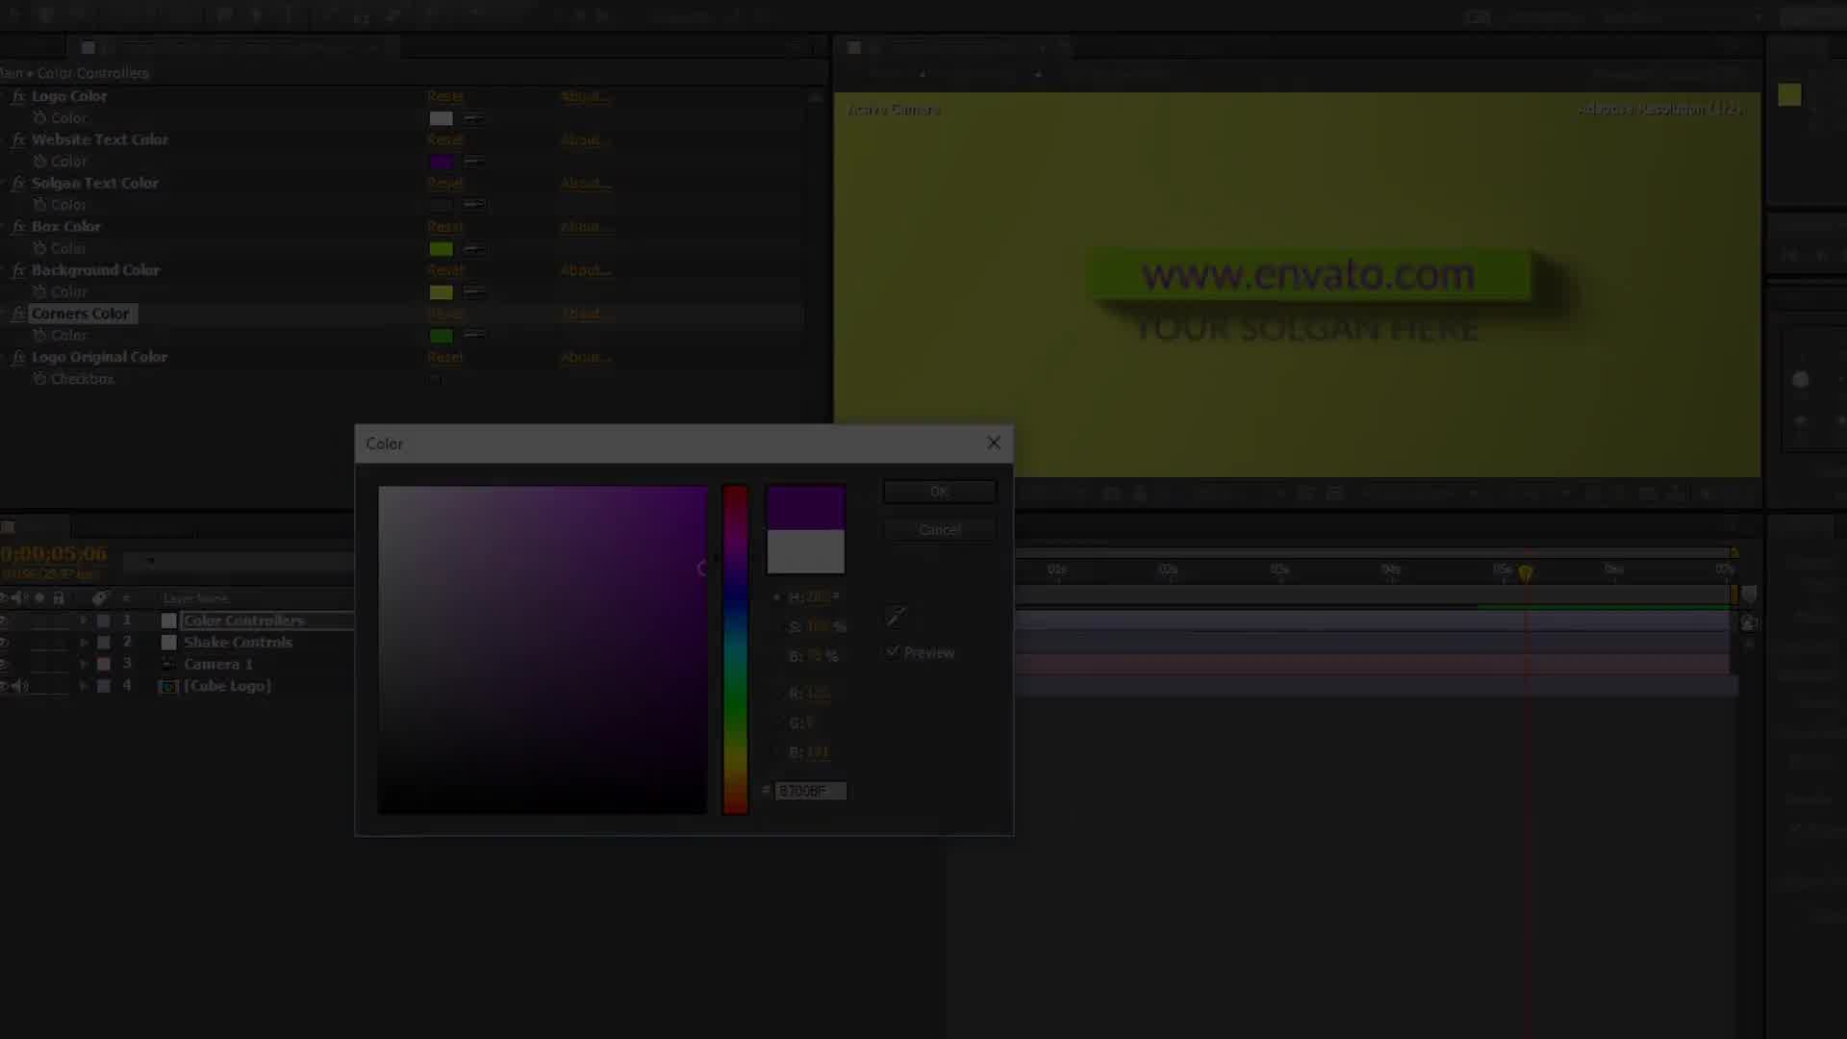Click the fx icon beside Logo Original Color
This screenshot has width=1847, height=1039.
[x=18, y=357]
